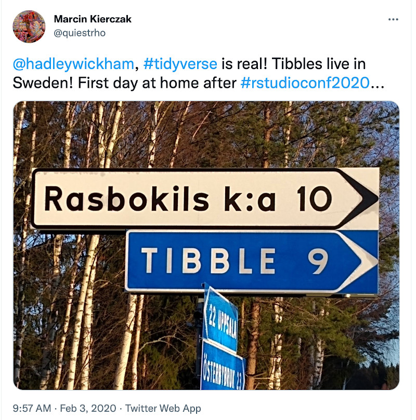
Task: Click Marcin Kierczak's profile avatar
Action: (x=29, y=26)
